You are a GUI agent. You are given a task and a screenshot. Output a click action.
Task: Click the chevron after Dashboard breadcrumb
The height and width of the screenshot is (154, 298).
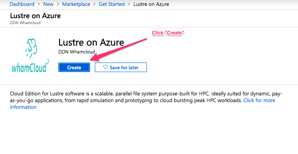point(39,4)
